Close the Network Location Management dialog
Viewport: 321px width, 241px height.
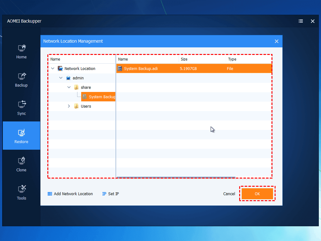[x=276, y=41]
